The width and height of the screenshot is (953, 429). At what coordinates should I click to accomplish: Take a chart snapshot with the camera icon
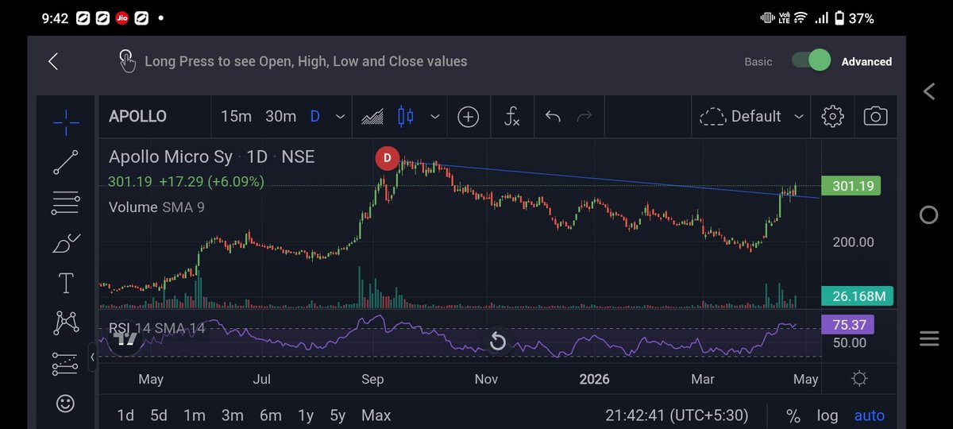[875, 117]
